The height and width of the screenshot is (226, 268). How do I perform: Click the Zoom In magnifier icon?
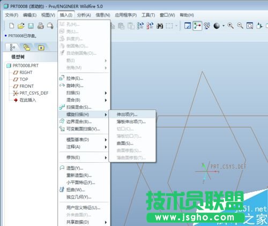[x=230, y=26]
